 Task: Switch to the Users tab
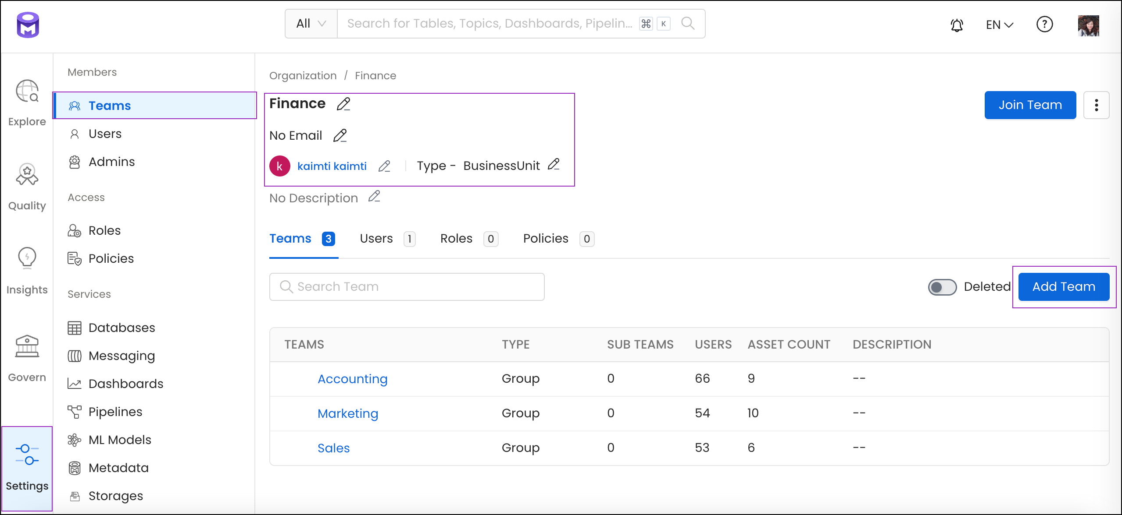(387, 239)
